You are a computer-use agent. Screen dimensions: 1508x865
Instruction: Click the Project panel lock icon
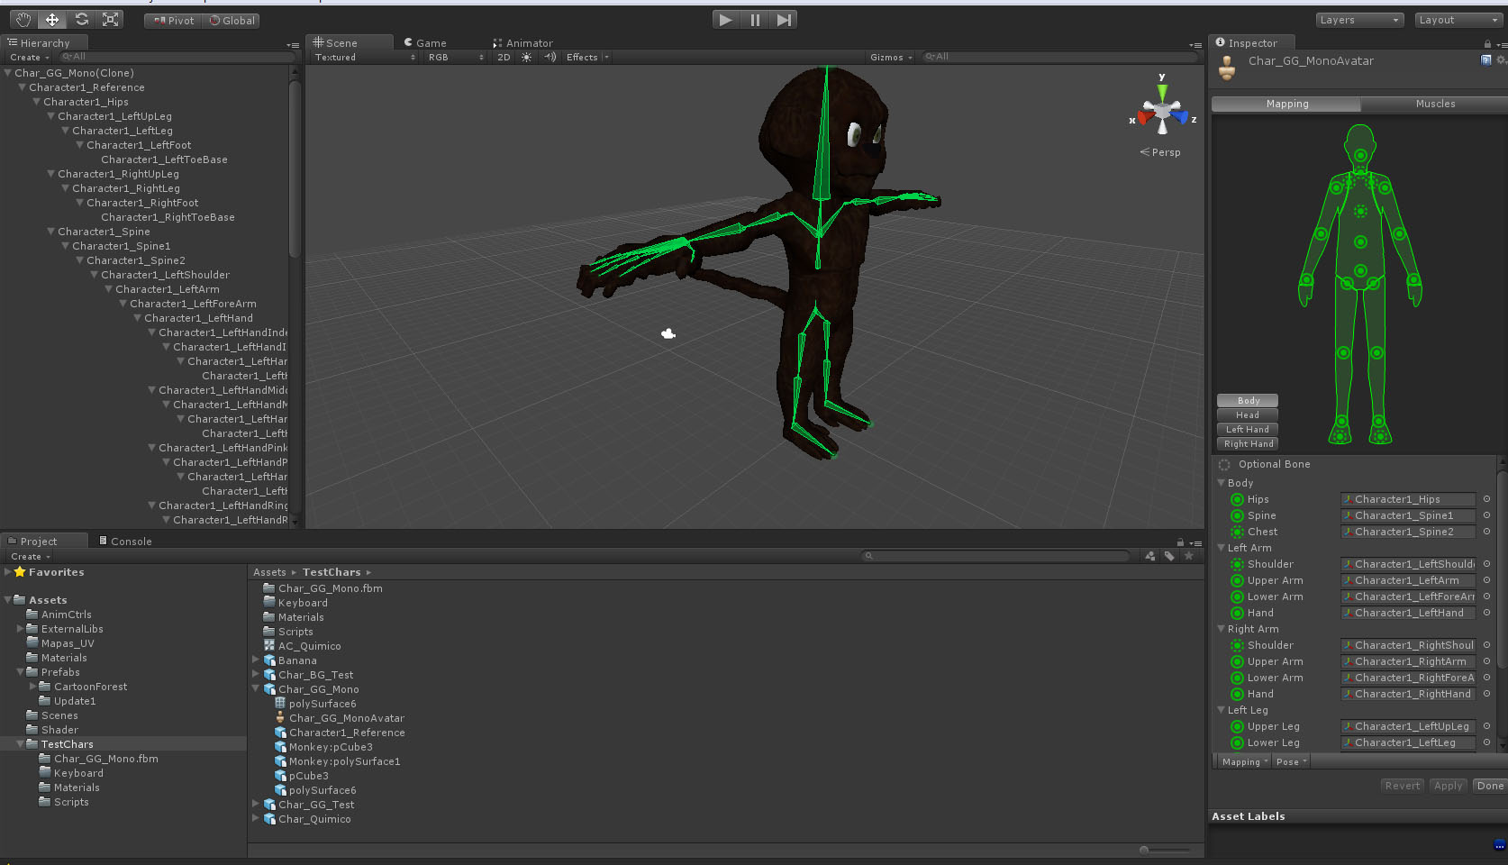(1180, 542)
